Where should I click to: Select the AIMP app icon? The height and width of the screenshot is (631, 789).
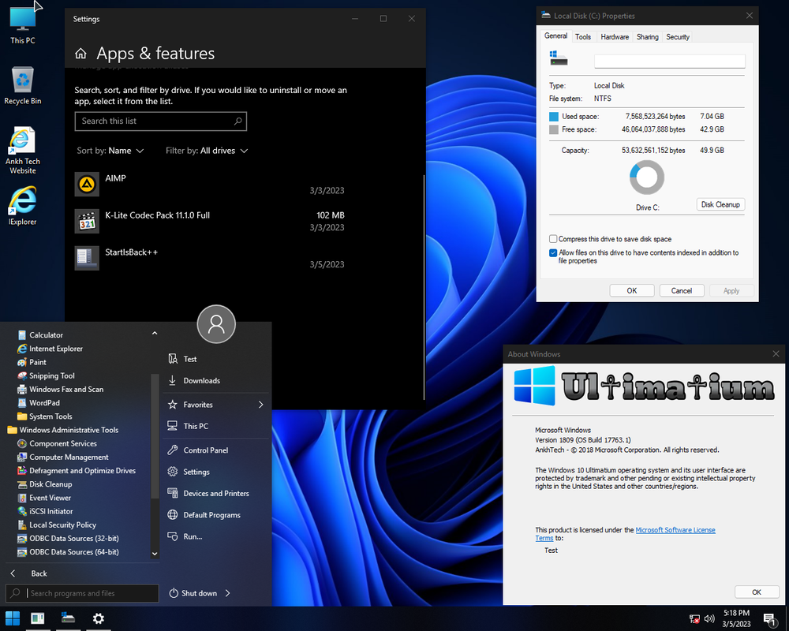(87, 184)
